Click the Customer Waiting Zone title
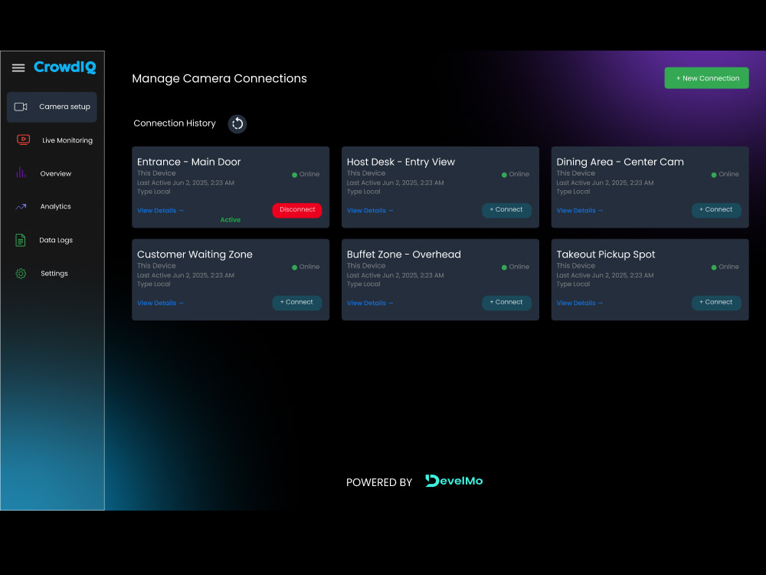This screenshot has width=766, height=575. [195, 255]
